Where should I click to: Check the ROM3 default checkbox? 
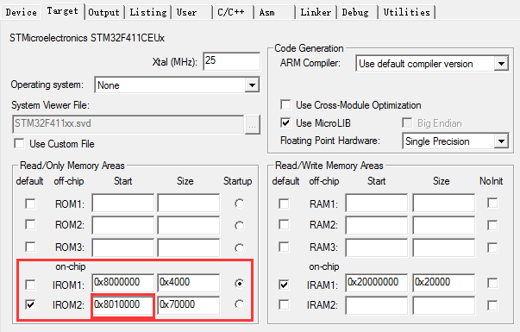pyautogui.click(x=30, y=247)
